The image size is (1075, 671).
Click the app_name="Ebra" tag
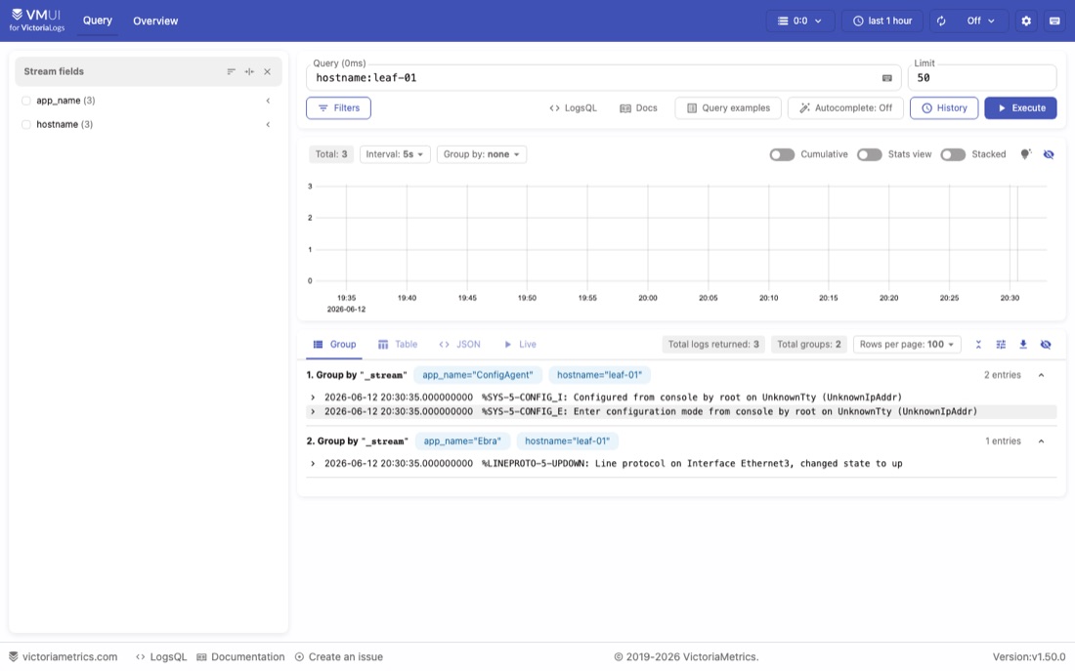pyautogui.click(x=462, y=441)
